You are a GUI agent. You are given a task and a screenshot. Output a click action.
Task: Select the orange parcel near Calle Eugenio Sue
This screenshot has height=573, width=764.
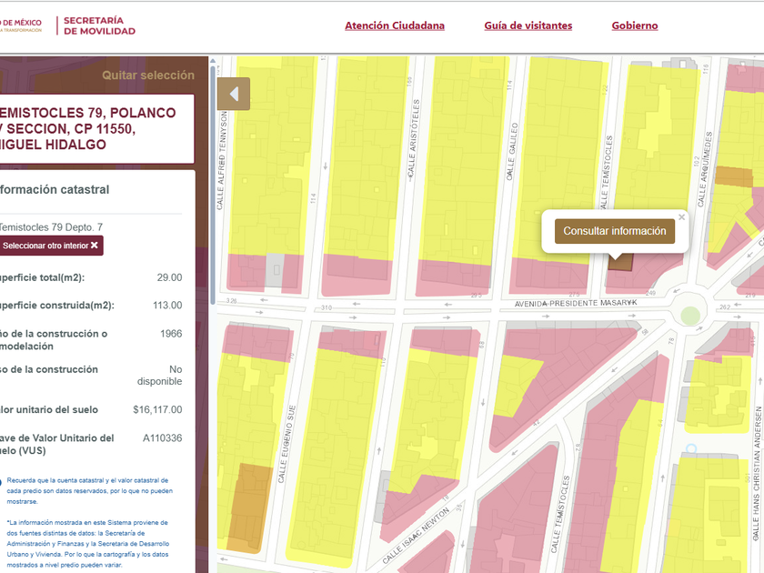[248, 507]
